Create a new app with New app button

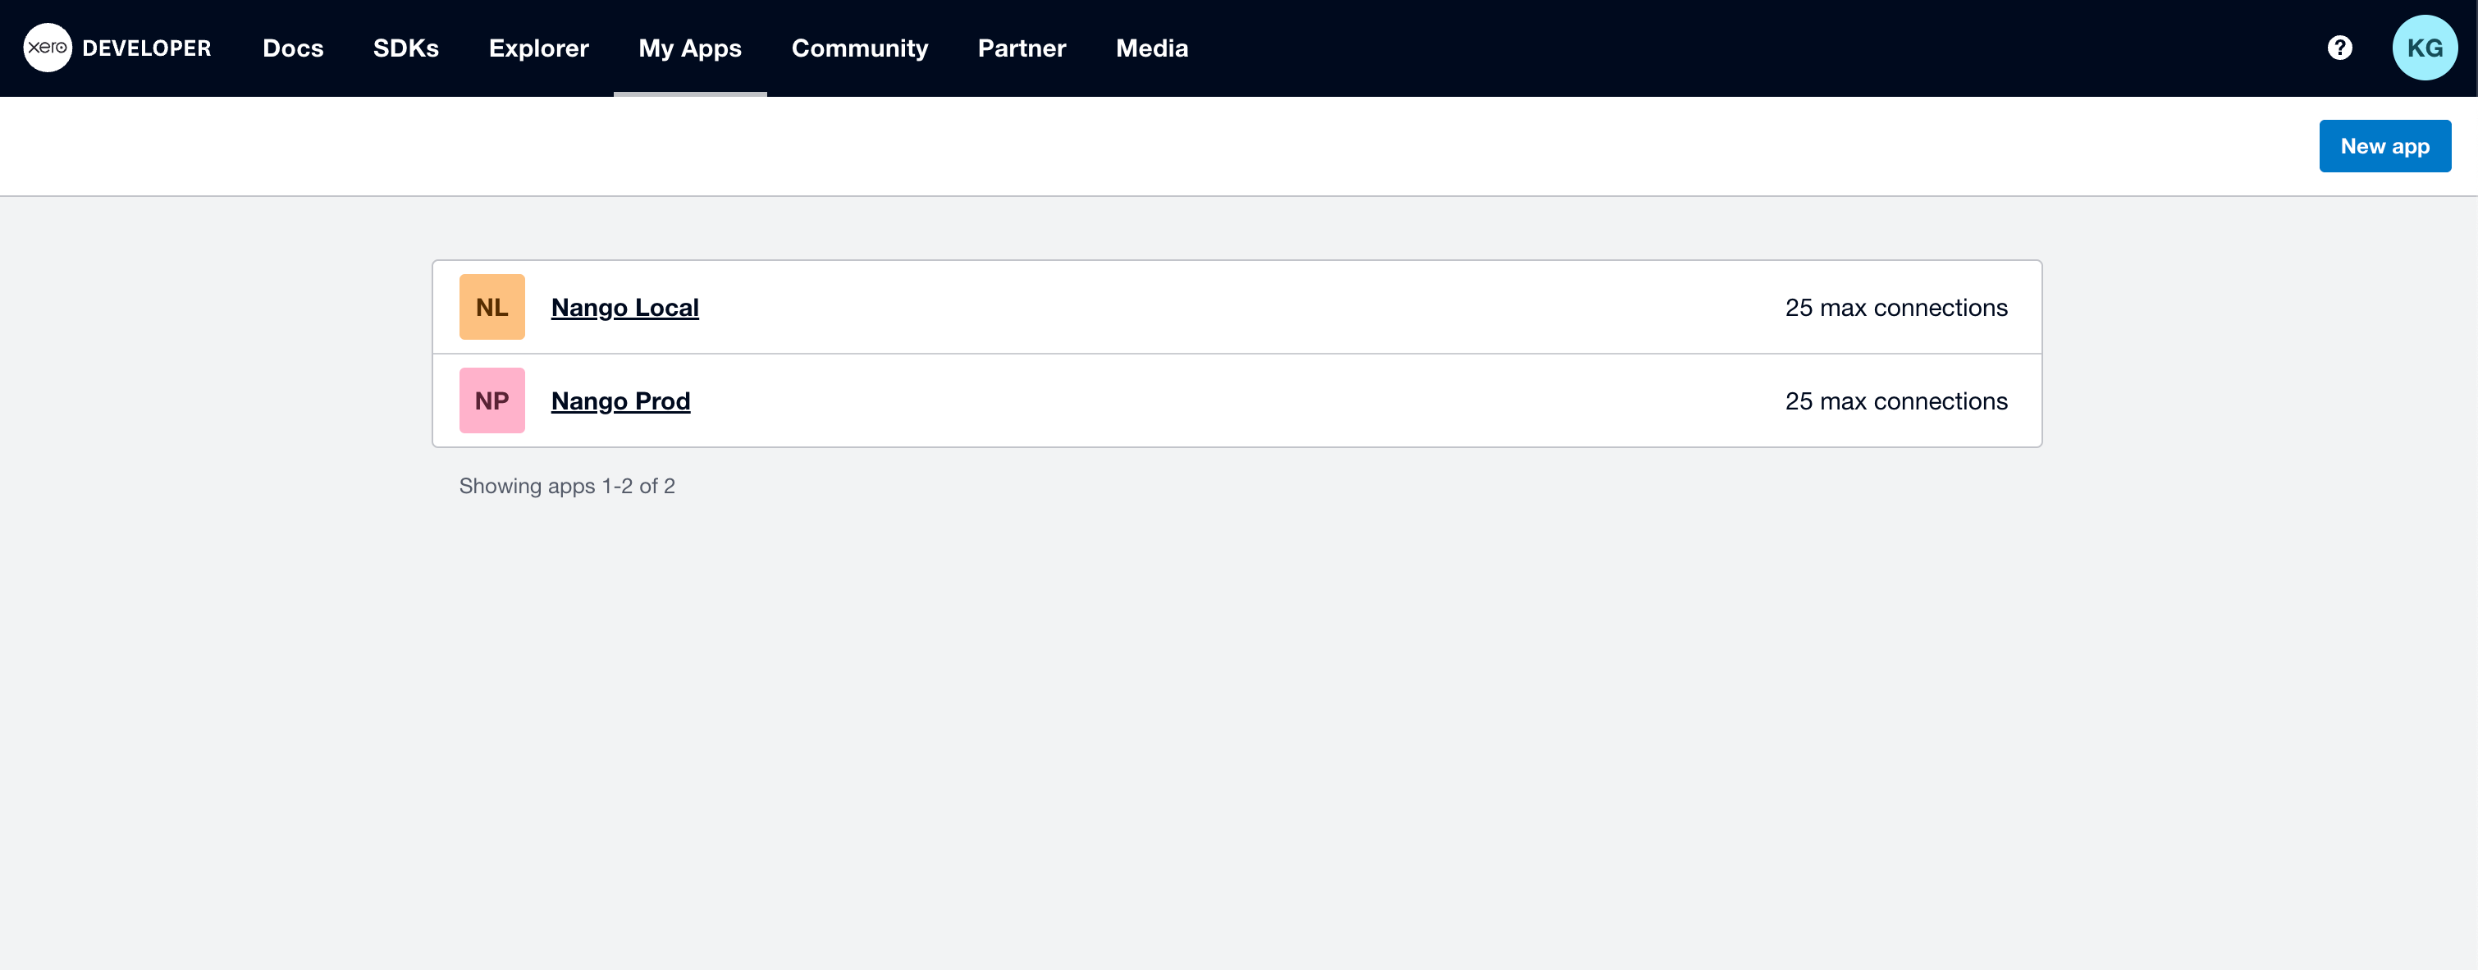(2384, 146)
